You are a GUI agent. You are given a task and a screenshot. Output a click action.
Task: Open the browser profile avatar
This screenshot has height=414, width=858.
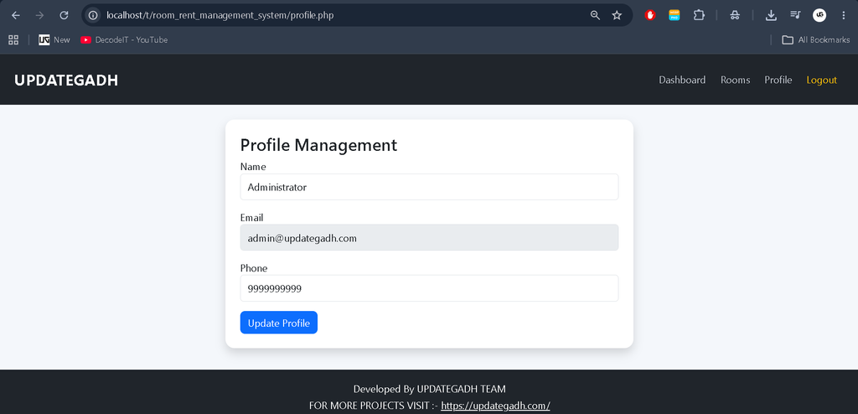coord(819,15)
